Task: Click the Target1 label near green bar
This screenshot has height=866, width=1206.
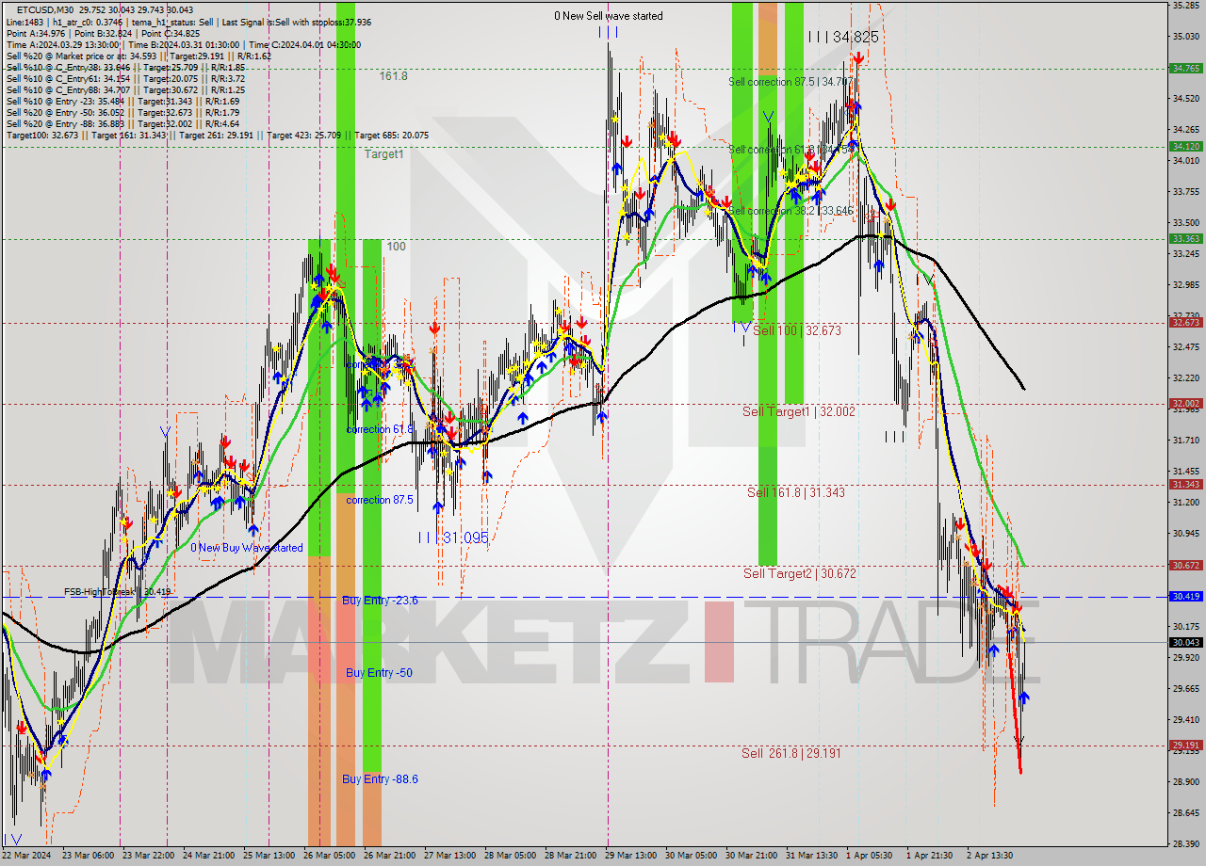Action: (383, 153)
